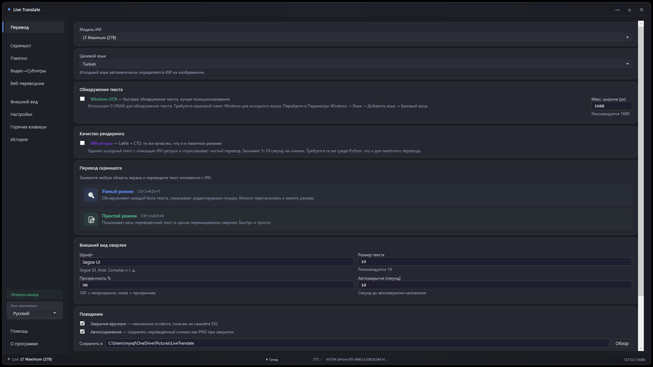The height and width of the screenshot is (367, 653).
Task: Click the Внешний вид оверлея heading
Action: (103, 245)
